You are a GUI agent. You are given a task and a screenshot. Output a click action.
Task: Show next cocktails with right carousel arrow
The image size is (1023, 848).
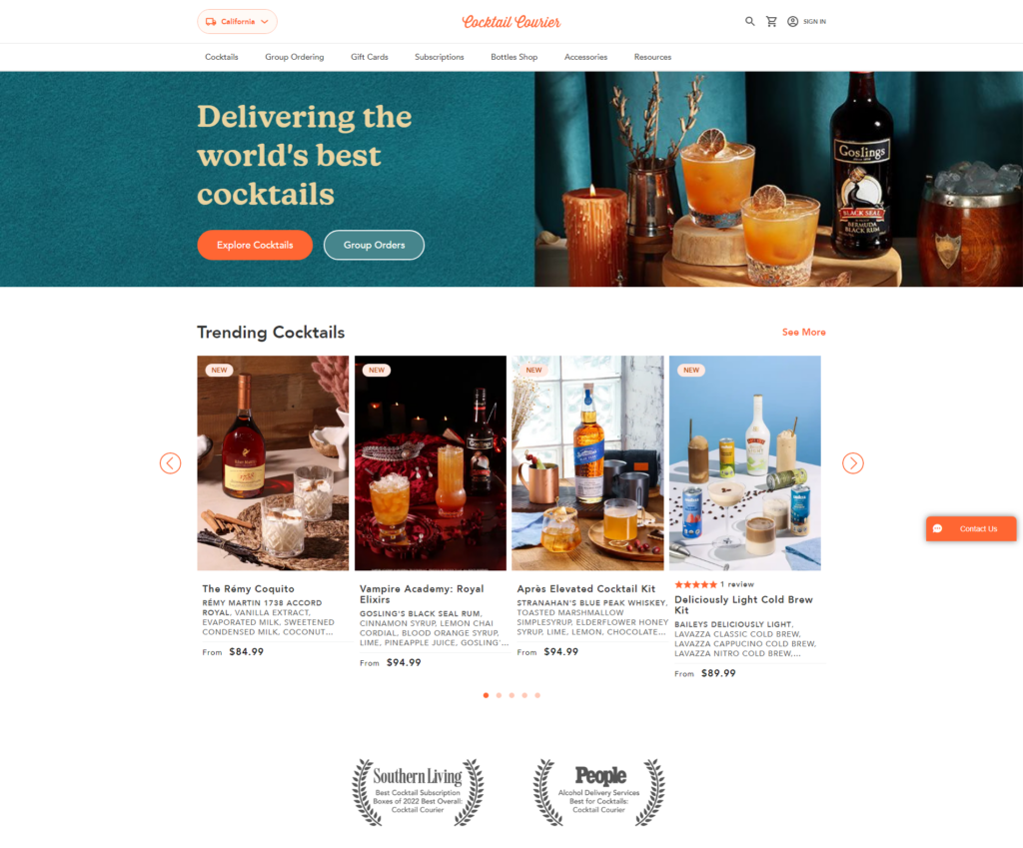click(853, 463)
